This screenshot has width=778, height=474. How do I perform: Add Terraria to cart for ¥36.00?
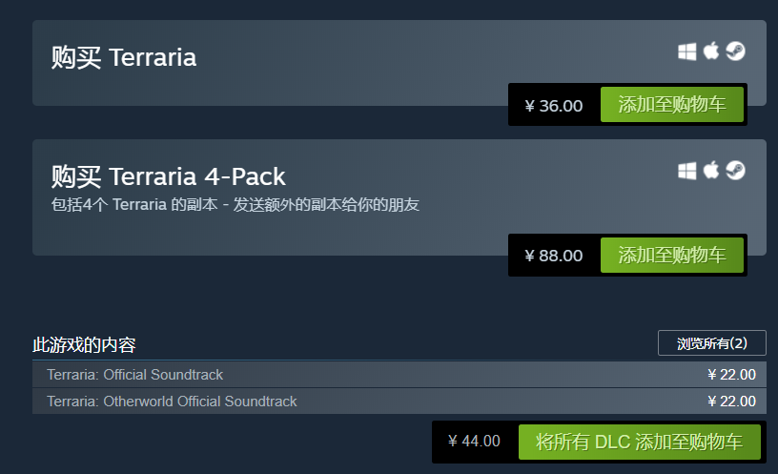tap(672, 105)
